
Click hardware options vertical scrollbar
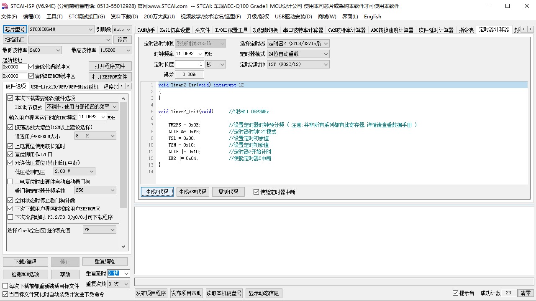coord(123,172)
